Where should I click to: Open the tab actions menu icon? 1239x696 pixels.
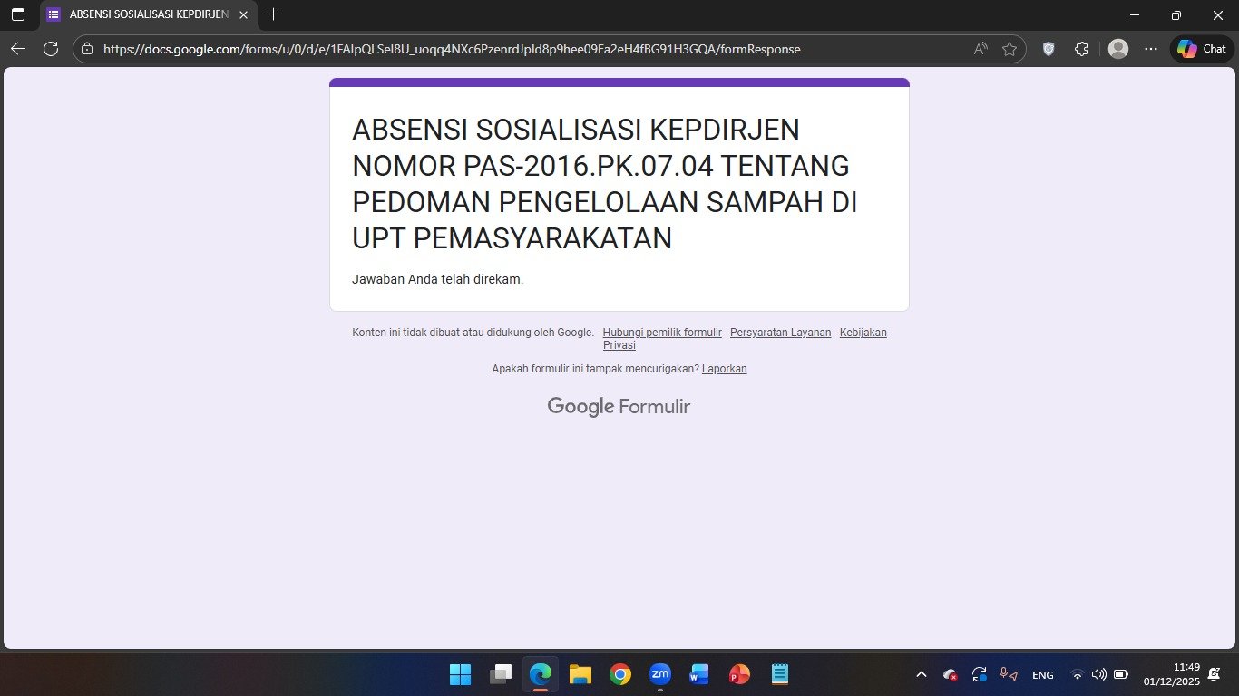coord(18,14)
